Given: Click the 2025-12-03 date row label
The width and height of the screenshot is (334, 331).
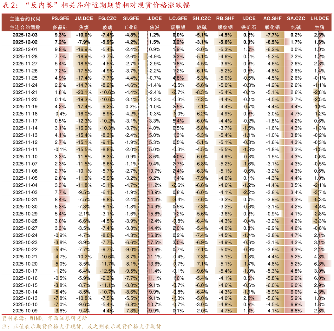Looking at the screenshot, I should point(25,35).
